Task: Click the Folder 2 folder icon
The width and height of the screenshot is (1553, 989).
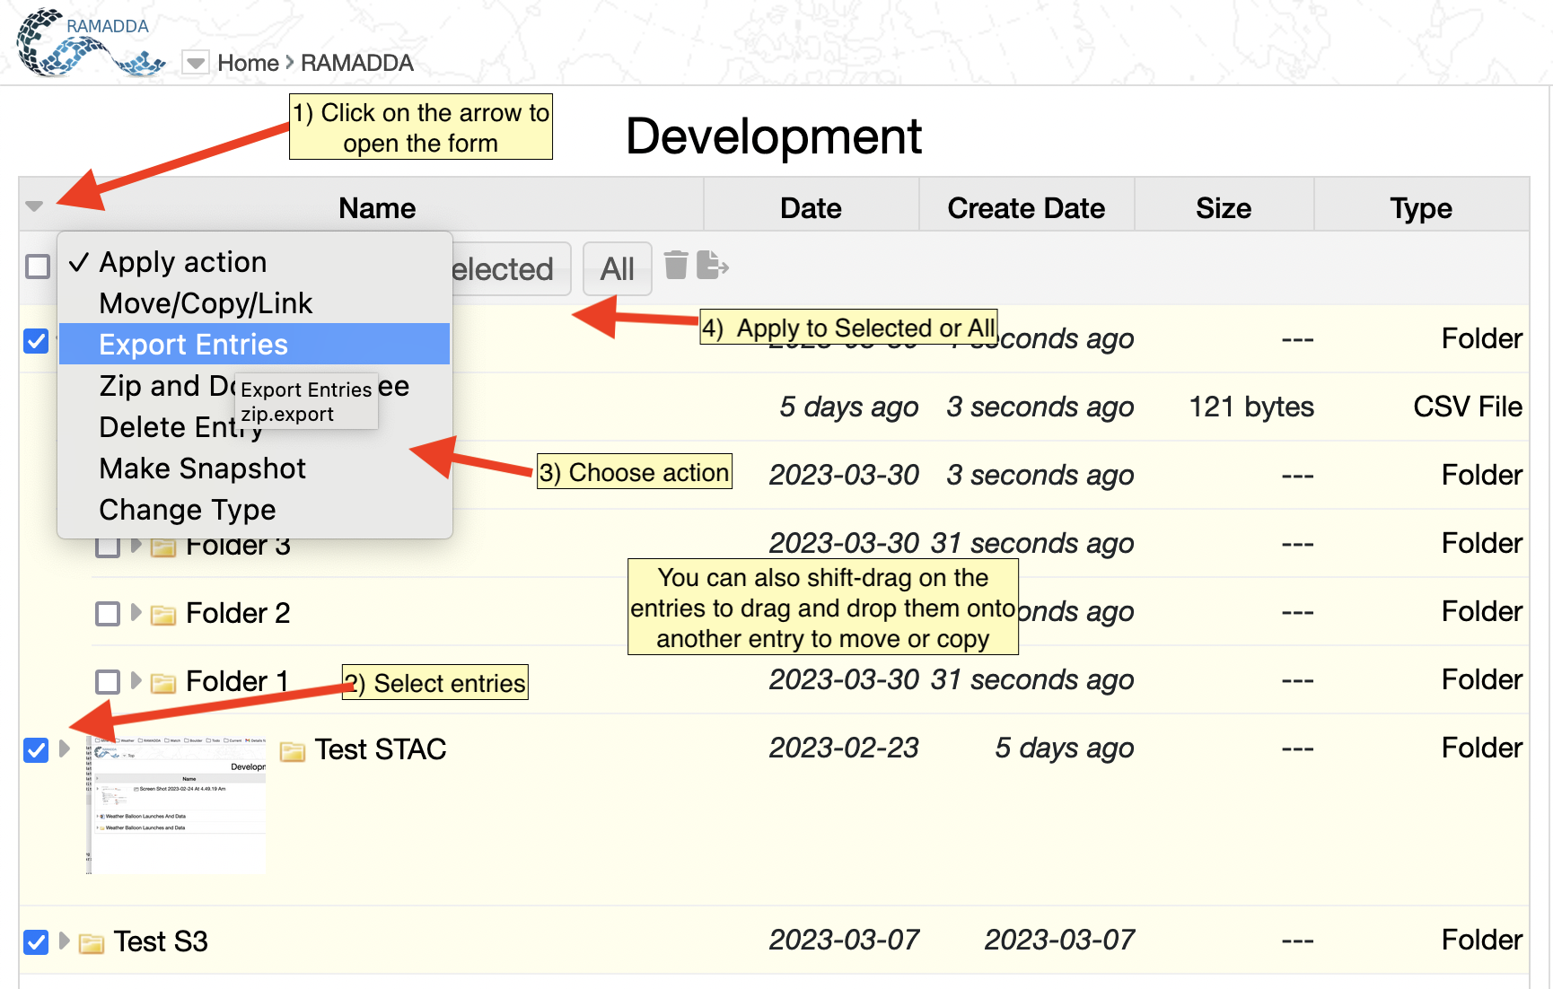Action: [x=162, y=615]
